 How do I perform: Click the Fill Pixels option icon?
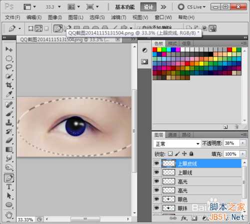coord(46,28)
